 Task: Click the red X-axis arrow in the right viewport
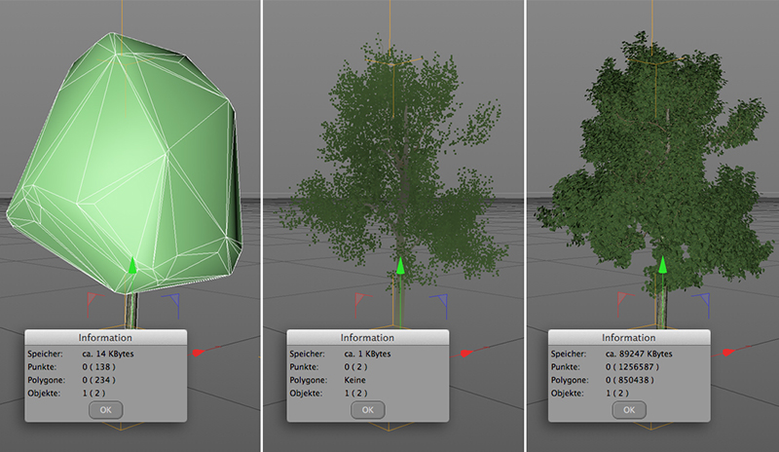click(728, 352)
